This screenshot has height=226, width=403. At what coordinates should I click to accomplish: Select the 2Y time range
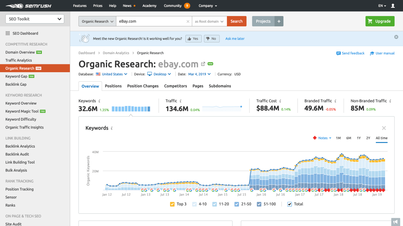click(368, 138)
